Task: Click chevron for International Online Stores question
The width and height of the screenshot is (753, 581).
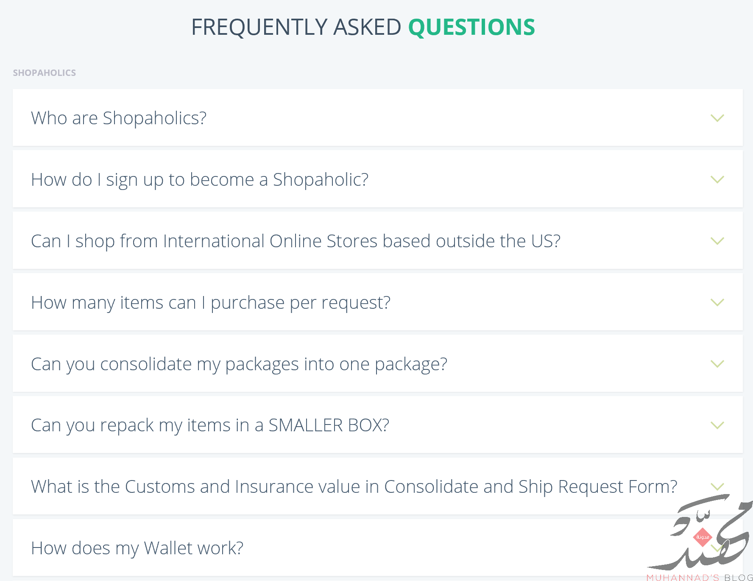Action: pos(717,241)
